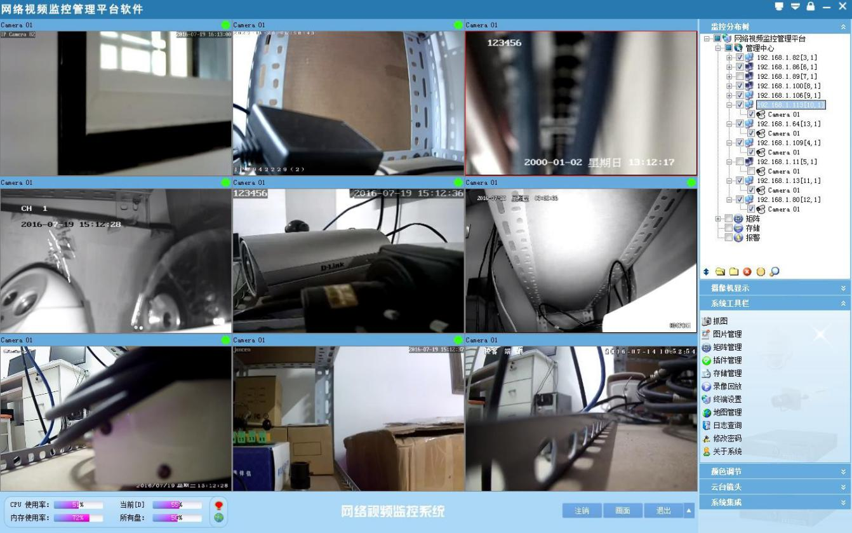Expand the 云台镜头 PTZ lens panel
Screen dimensions: 852x533
[x=775, y=487]
